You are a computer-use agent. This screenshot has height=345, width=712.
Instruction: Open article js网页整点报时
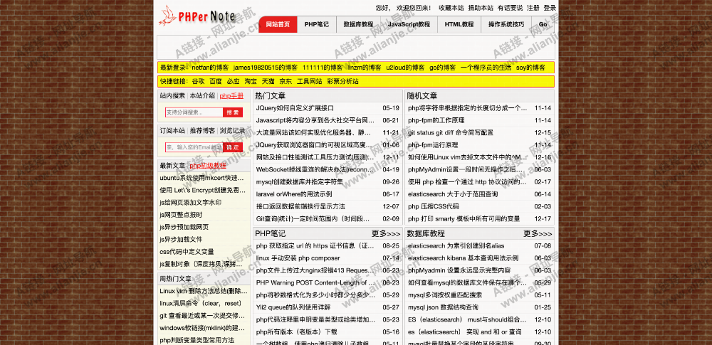coord(181,215)
